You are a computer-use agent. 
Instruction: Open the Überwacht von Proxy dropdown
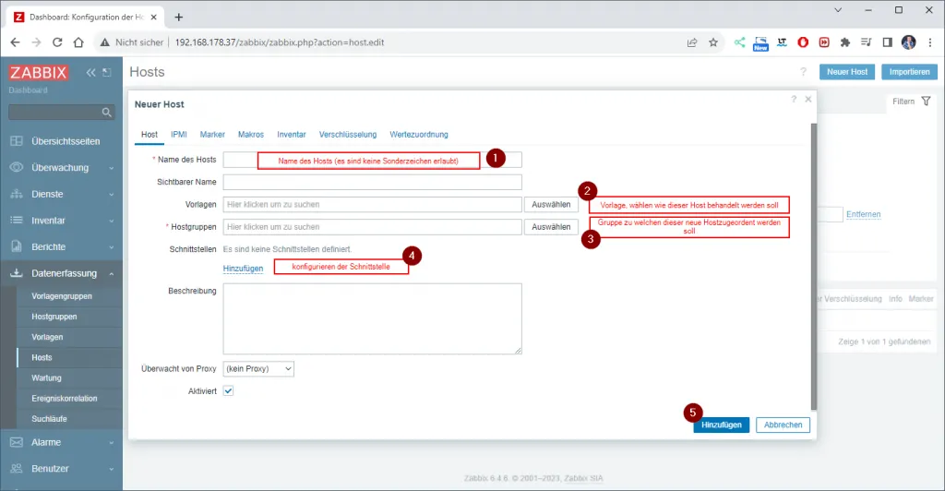258,368
